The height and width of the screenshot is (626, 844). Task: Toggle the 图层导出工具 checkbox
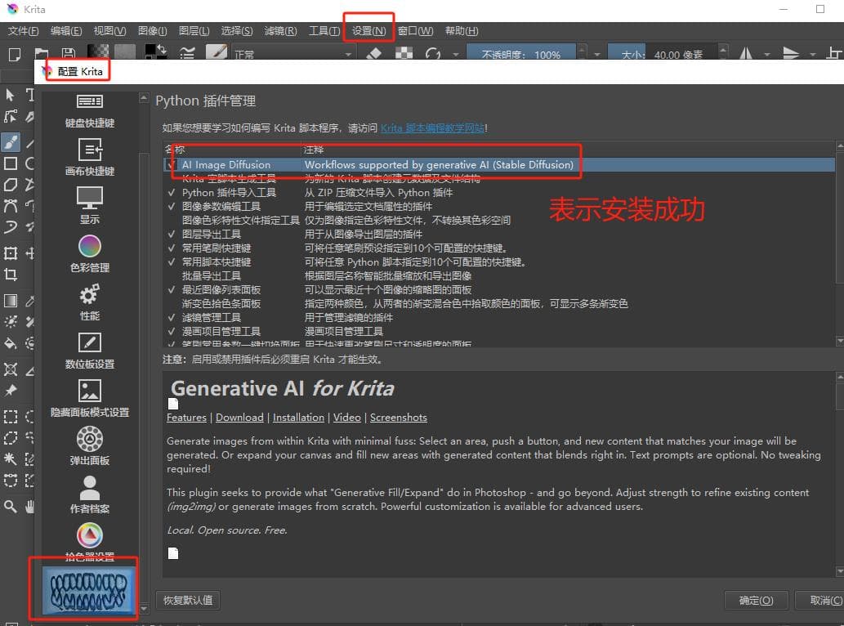[171, 235]
